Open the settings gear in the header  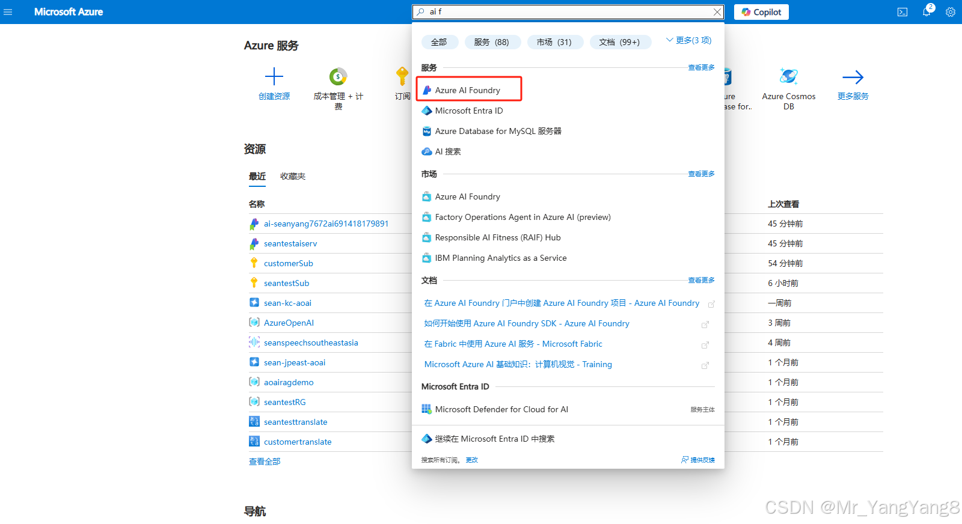951,12
